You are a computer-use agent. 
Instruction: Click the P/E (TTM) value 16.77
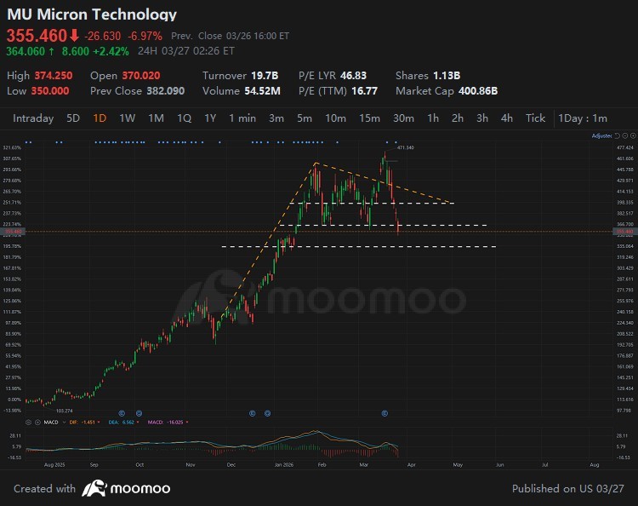[365, 91]
